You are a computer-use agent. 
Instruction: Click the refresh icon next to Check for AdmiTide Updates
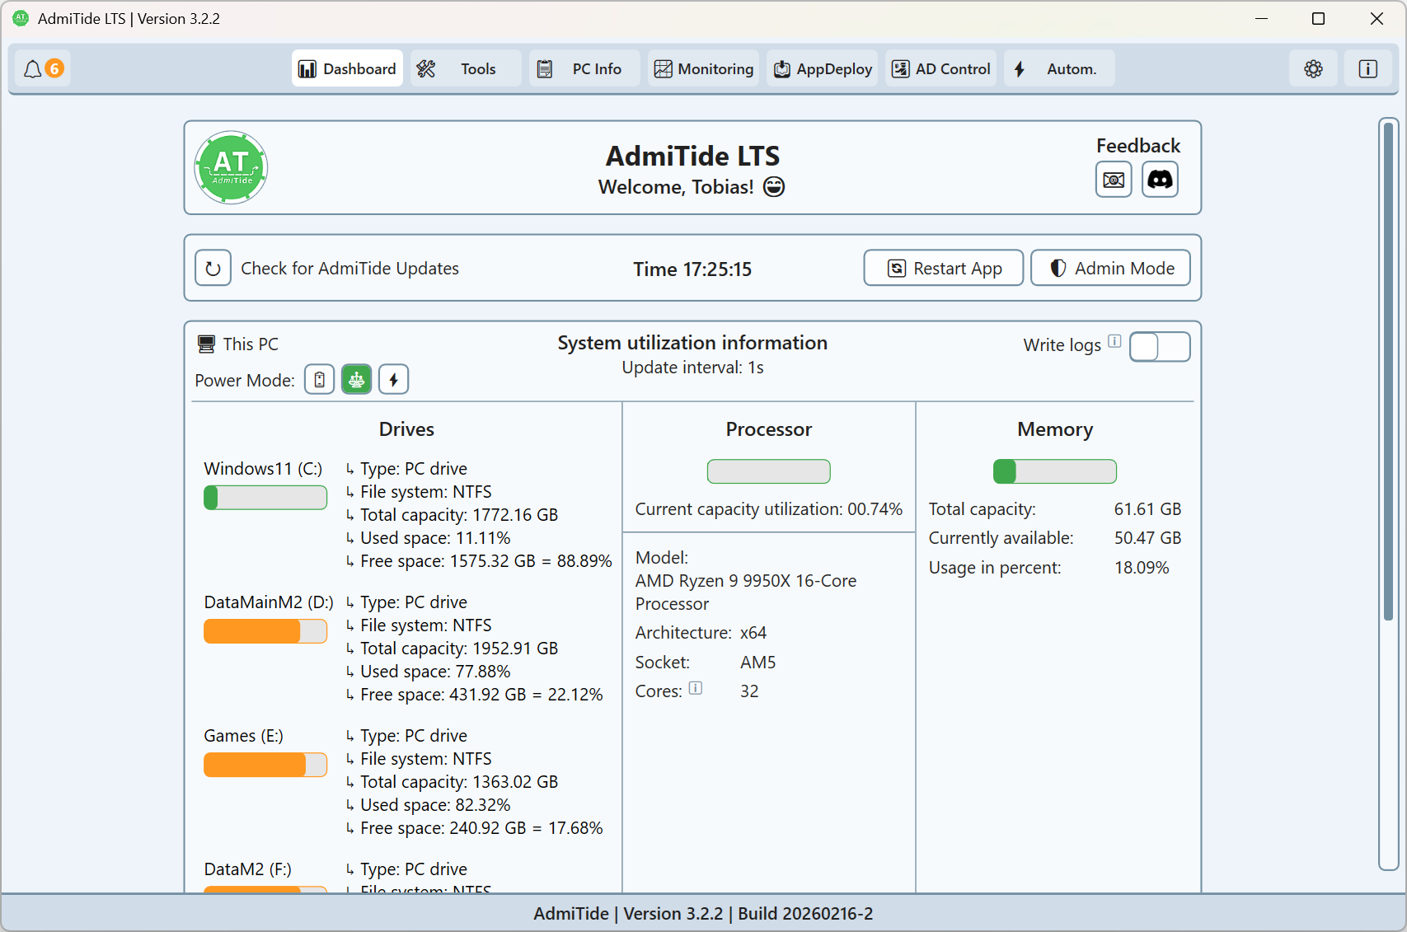(x=213, y=268)
